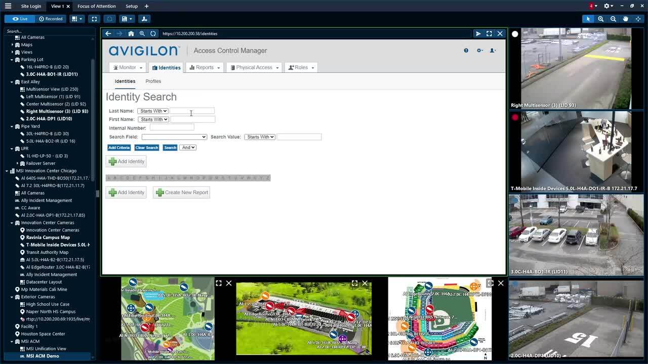Collapse the Parking Lot tree node
This screenshot has height=364, width=648.
[x=12, y=60]
